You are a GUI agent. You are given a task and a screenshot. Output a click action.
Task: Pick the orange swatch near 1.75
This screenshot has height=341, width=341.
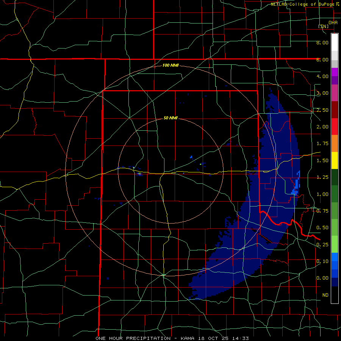(335, 143)
